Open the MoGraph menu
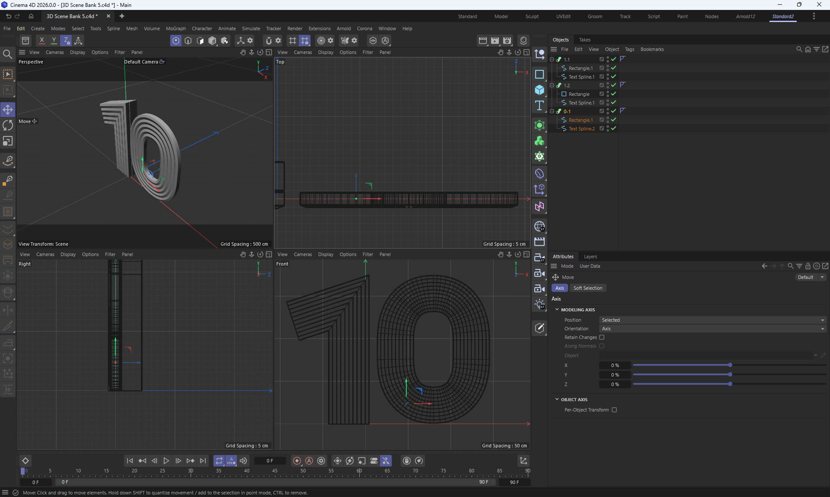The image size is (830, 497). (176, 28)
